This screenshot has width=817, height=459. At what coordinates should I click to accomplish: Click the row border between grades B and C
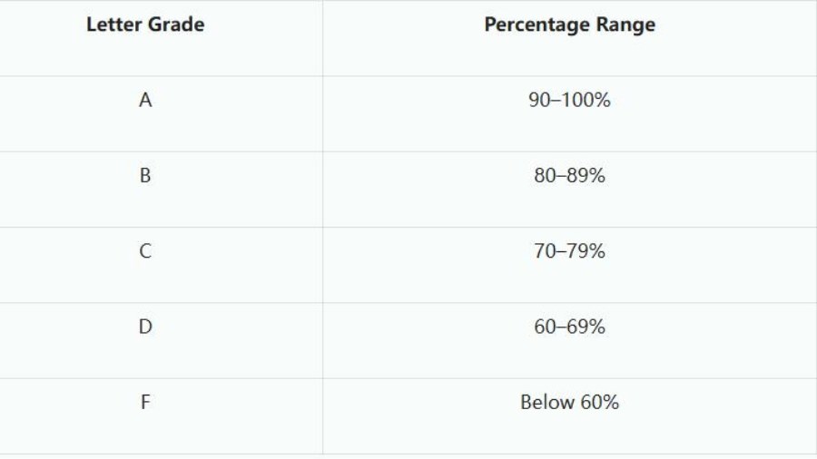tap(408, 227)
